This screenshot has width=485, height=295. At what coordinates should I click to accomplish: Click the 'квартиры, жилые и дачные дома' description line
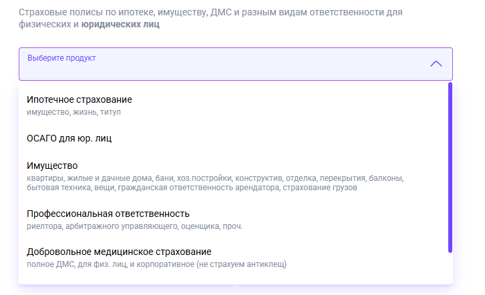pos(215,178)
